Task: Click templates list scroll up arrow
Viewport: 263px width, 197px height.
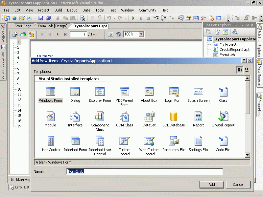Action: click(247, 78)
